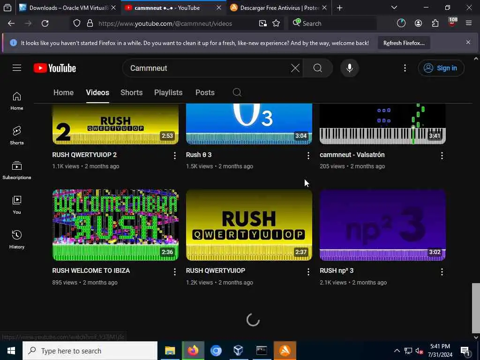Viewport: 480px width, 360px height.
Task: Click the YouTube search magnifier button
Action: 318,68
